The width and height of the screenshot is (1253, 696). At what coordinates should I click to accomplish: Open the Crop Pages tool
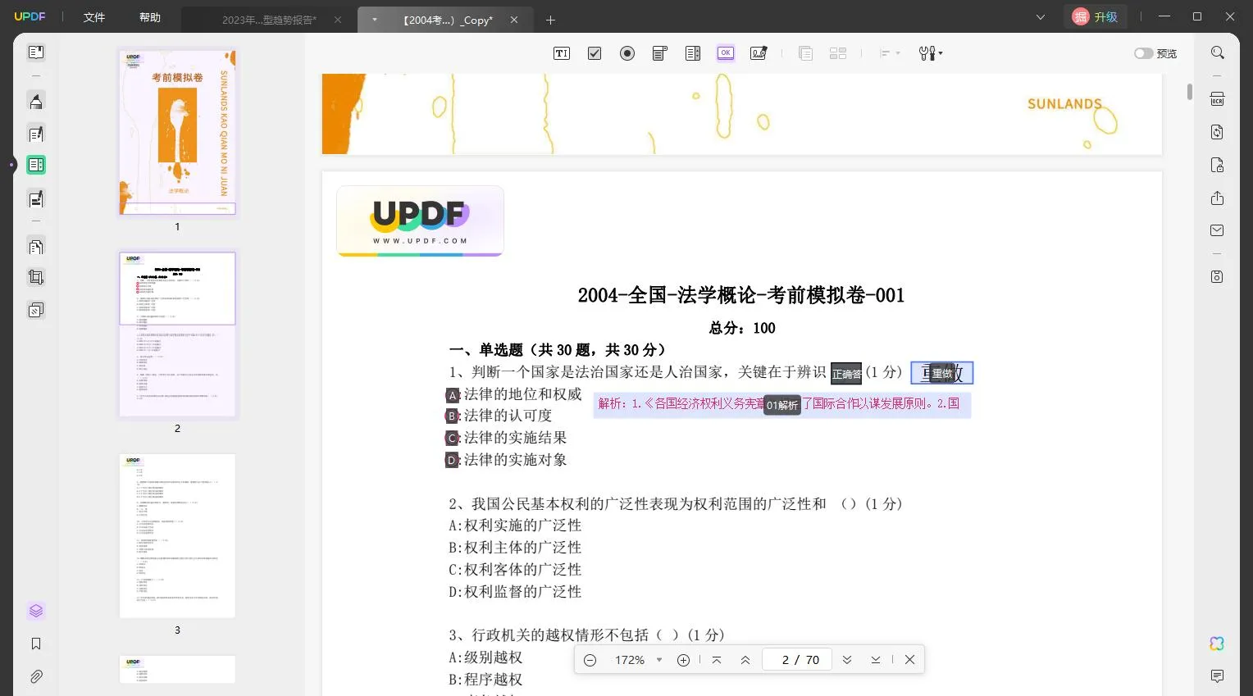[x=36, y=277]
